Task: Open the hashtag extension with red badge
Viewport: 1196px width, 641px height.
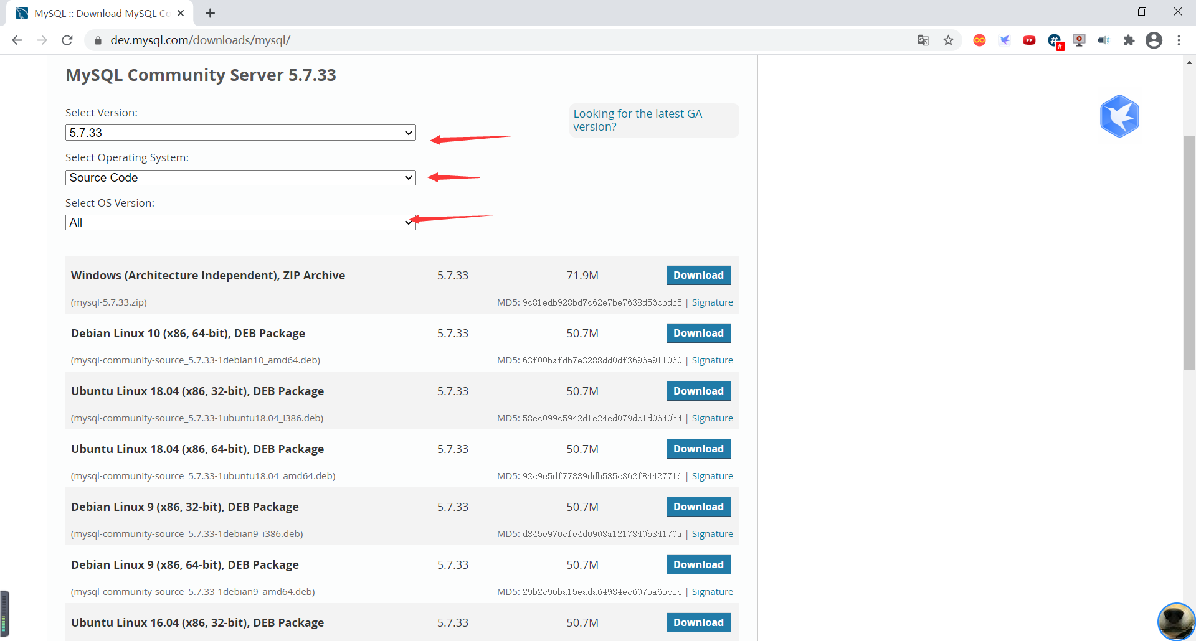Action: 1055,41
